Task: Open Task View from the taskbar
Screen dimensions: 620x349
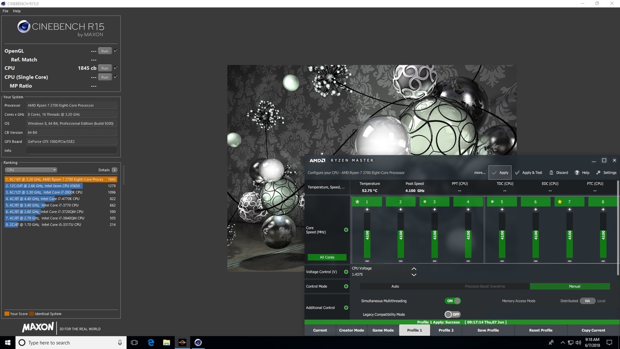Action: 135,343
